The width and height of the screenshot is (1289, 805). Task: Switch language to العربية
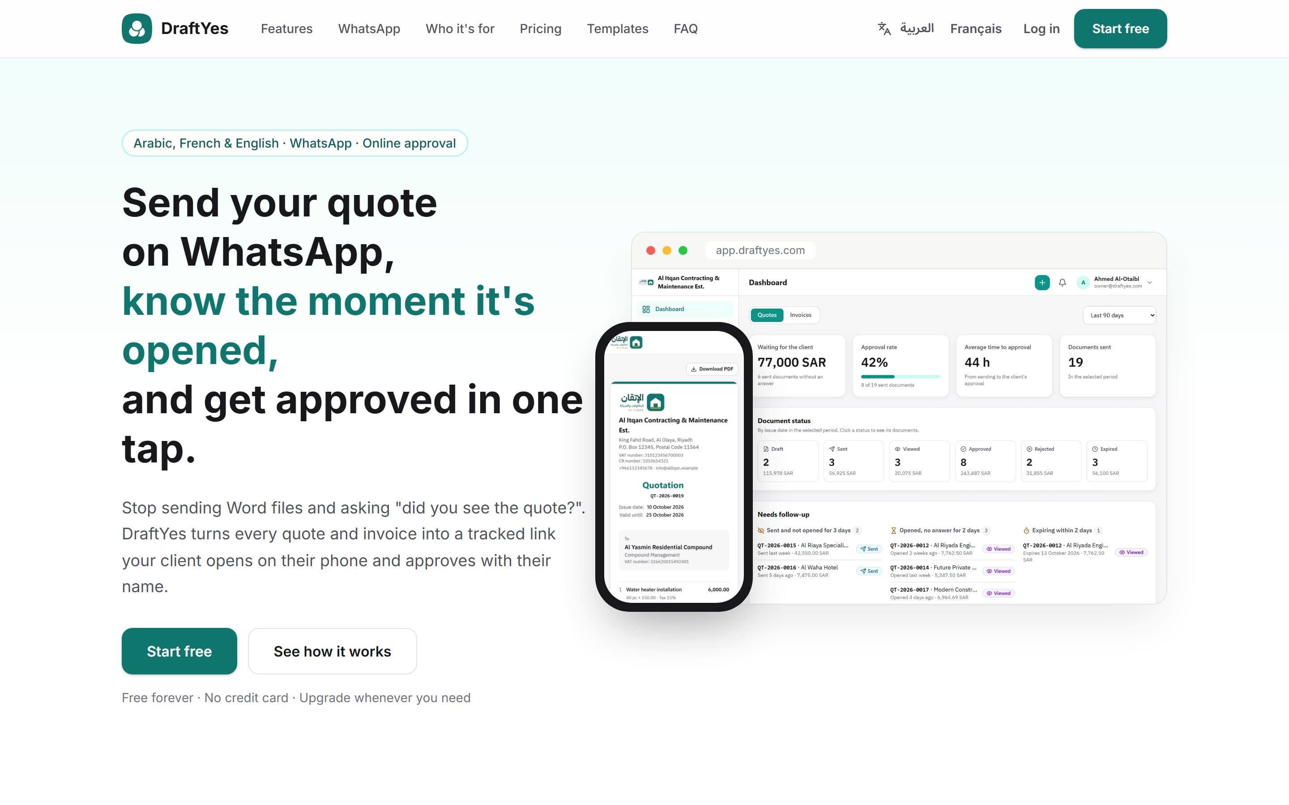coord(917,29)
